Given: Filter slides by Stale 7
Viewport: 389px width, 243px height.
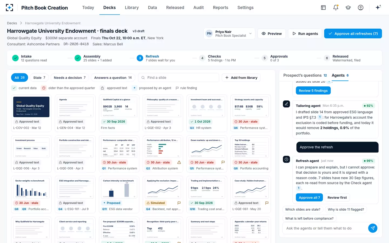Looking at the screenshot, I should [39, 77].
